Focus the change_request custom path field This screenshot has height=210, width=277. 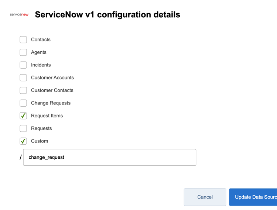(110, 157)
